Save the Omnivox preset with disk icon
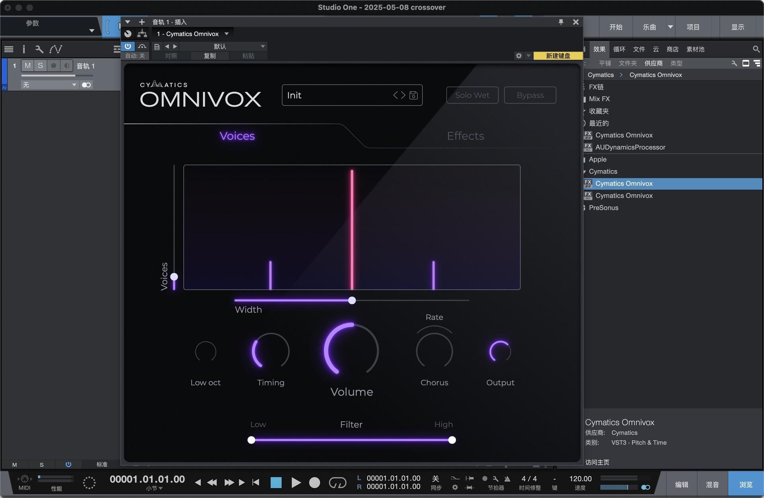Viewport: 764px width, 498px height. [x=413, y=95]
